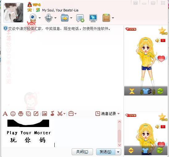Click the red LV6 diamond badge in lower QQ show
This screenshot has height=157, width=169.
coord(131,115)
